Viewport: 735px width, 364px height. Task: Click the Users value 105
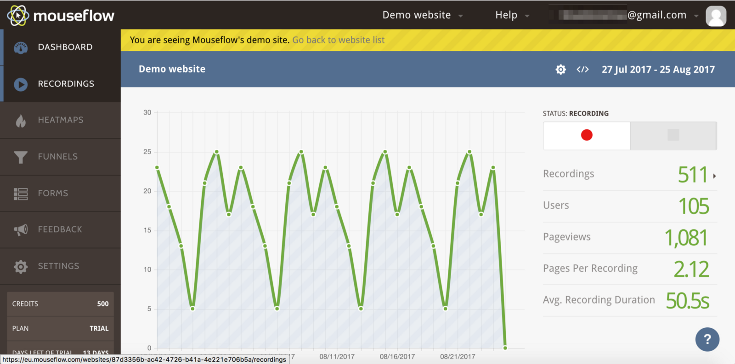point(694,206)
